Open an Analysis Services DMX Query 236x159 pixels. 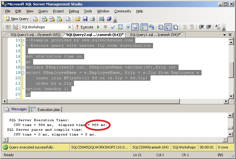point(52,19)
